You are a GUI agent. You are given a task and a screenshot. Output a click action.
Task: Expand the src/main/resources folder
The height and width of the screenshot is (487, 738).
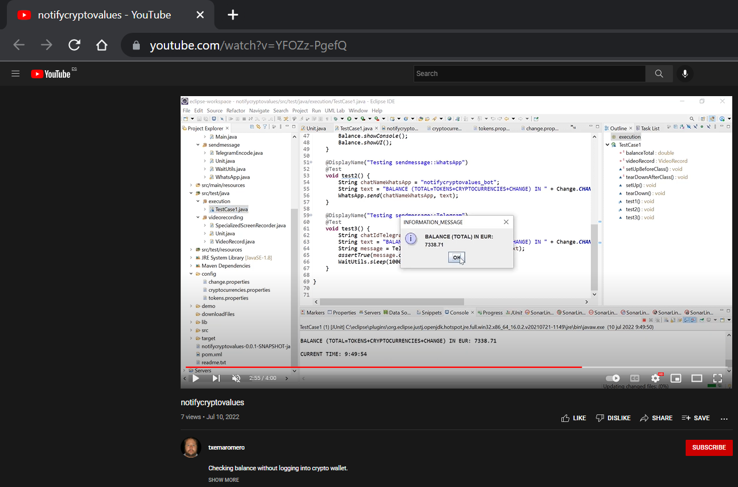pos(192,185)
